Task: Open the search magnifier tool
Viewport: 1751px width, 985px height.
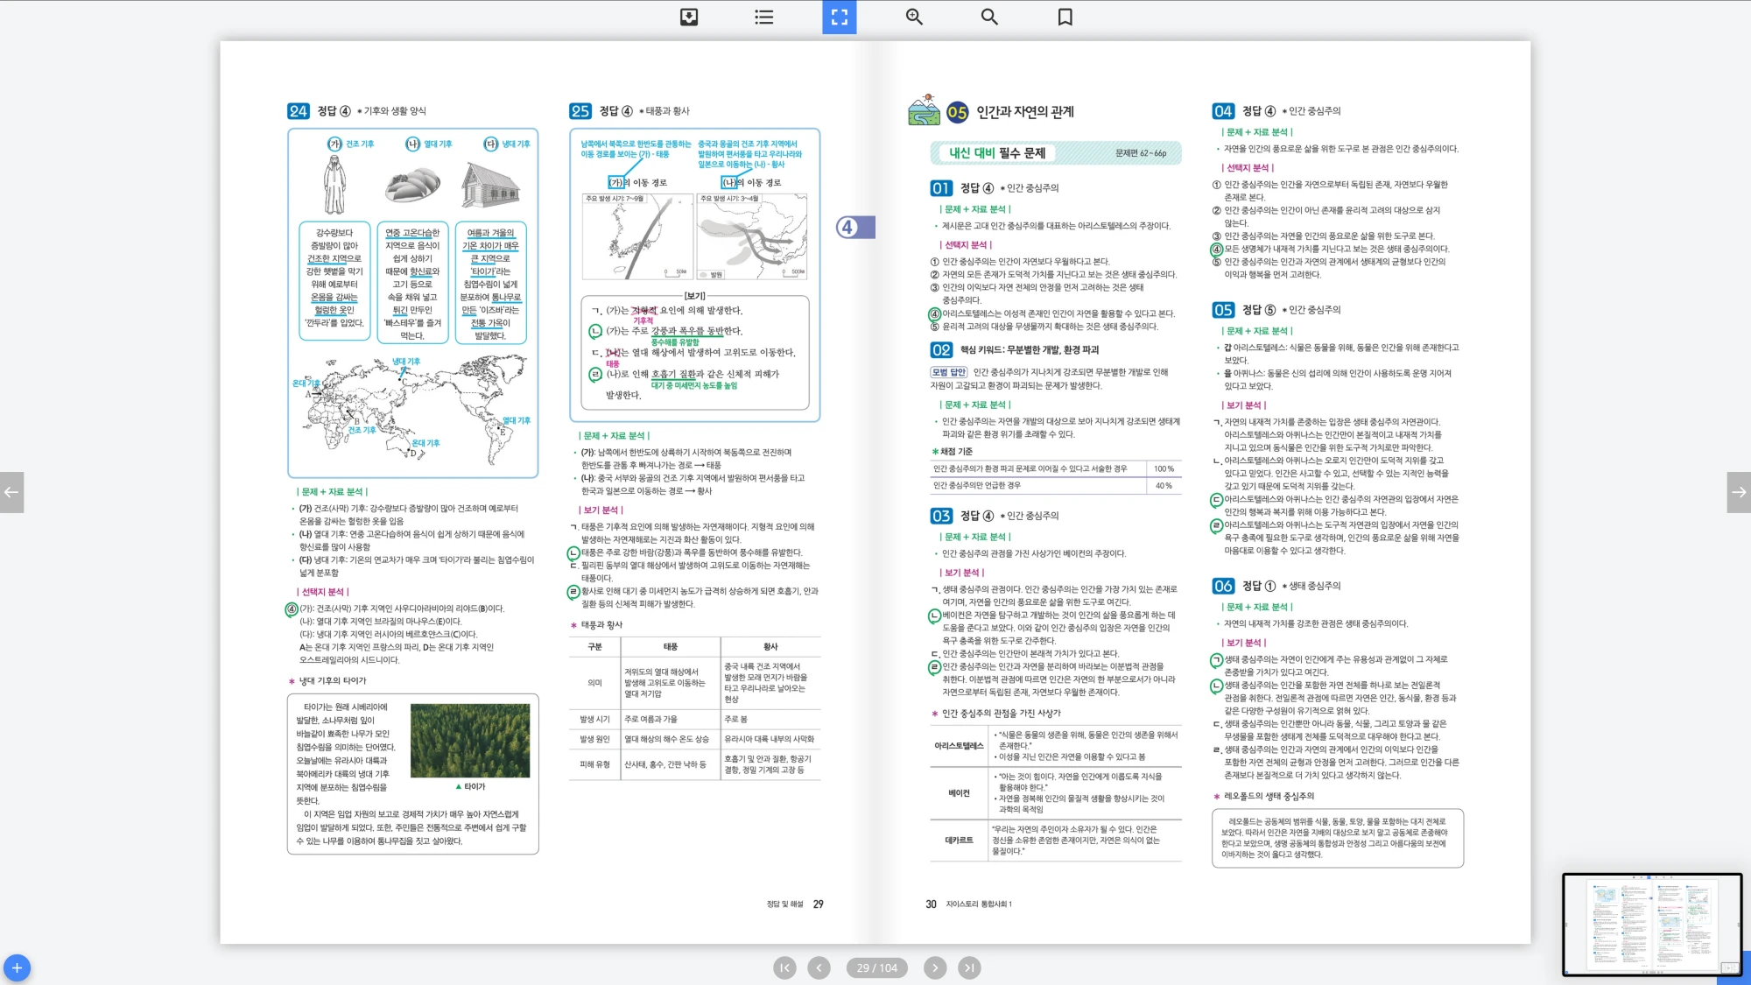Action: point(989,17)
